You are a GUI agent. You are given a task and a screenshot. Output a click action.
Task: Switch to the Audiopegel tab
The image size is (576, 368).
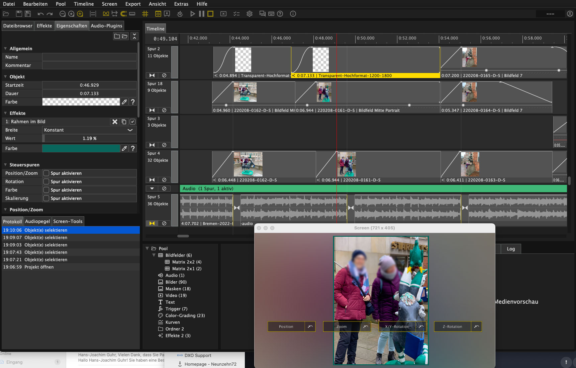tap(37, 221)
